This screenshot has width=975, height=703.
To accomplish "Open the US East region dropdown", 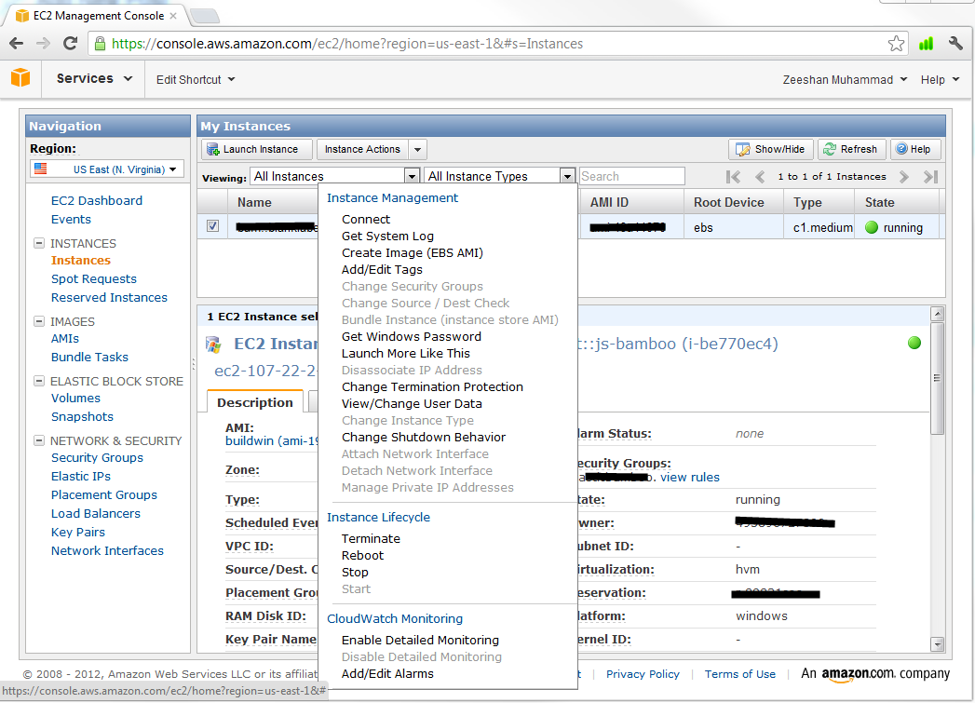I will [x=105, y=169].
